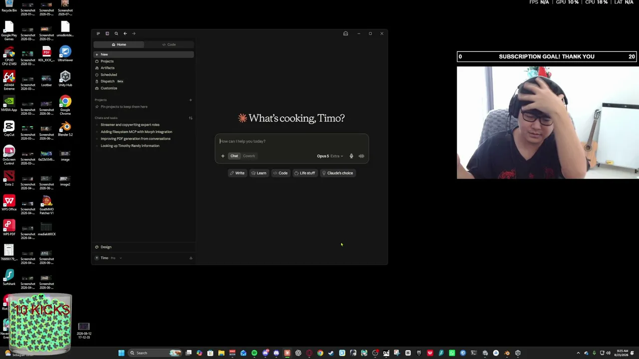Screen dimensions: 639x359
Task: Click the Learn suggestion chip
Action: [259, 173]
